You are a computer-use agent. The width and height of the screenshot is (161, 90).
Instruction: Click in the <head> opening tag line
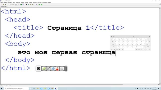[x=18, y=19]
